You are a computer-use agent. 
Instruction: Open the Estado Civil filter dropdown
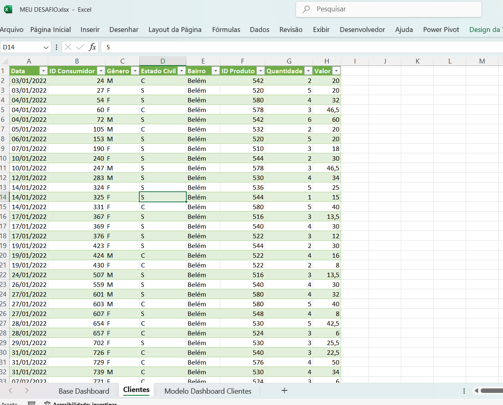coord(181,71)
